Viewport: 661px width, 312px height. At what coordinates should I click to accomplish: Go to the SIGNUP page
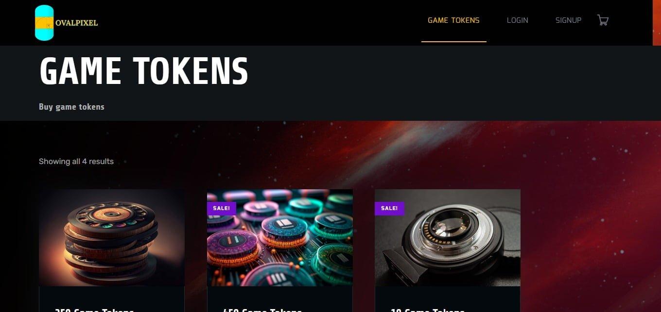pos(568,20)
